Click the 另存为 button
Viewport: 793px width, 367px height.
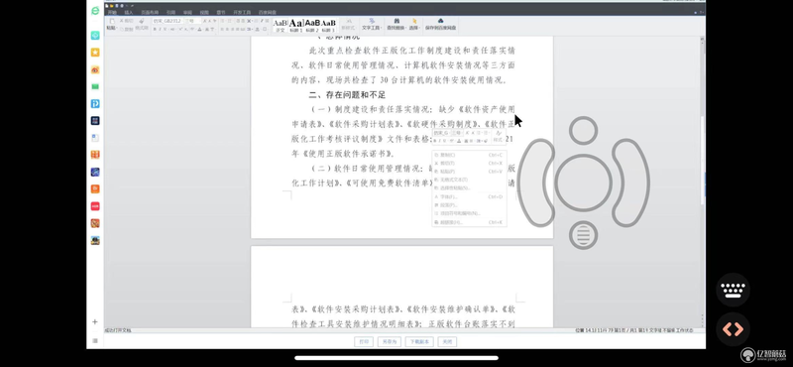tap(389, 341)
